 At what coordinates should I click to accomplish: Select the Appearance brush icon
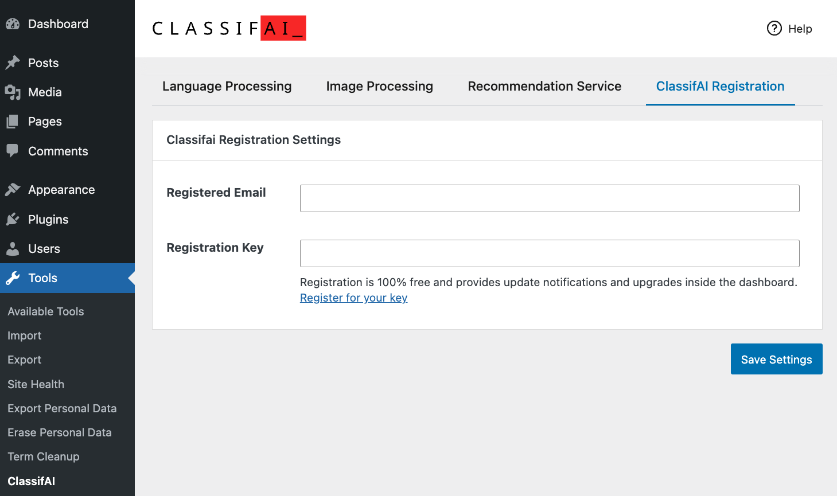(13, 189)
